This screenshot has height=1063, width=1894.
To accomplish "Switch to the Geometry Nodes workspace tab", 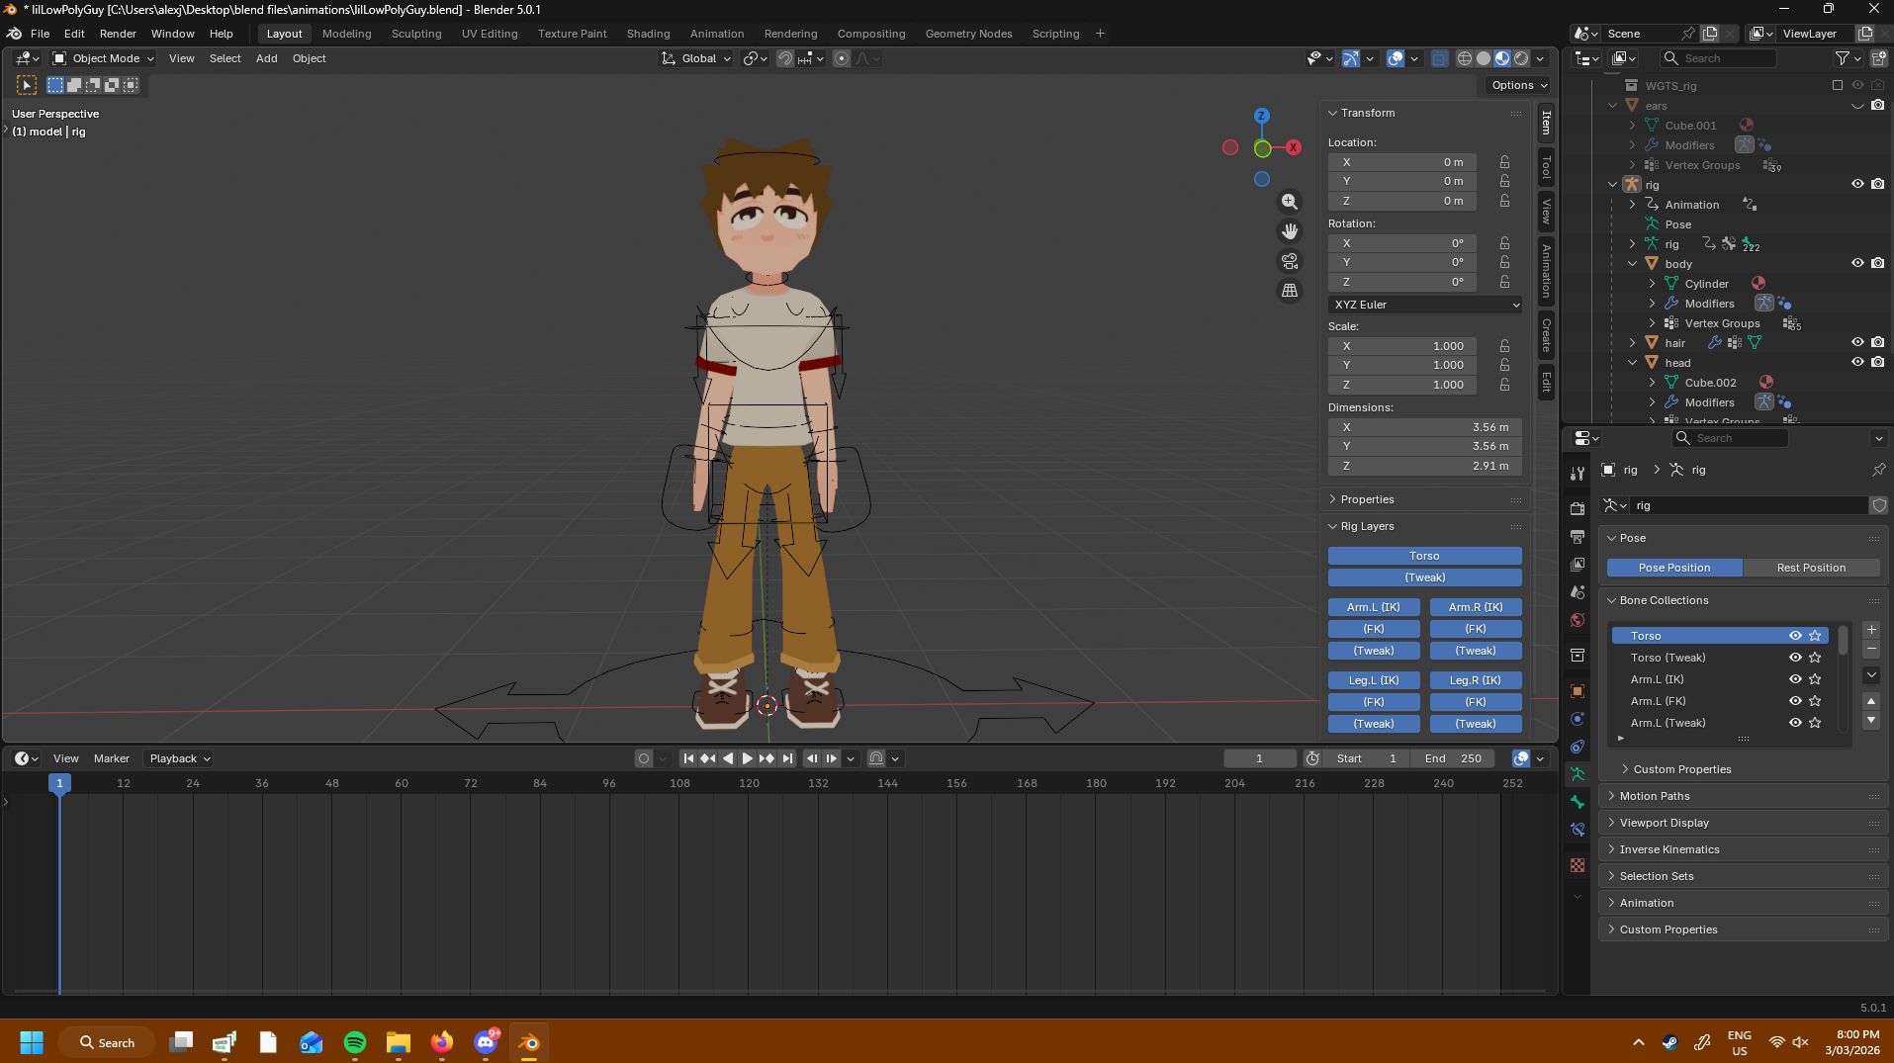I will 968,34.
